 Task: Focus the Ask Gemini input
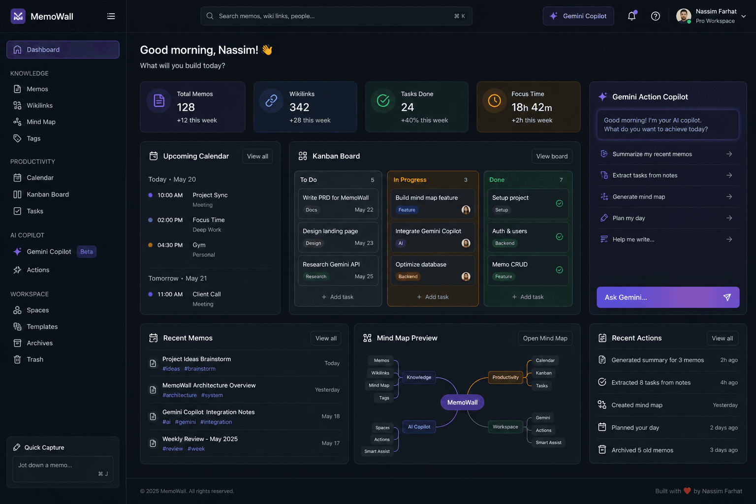click(668, 297)
